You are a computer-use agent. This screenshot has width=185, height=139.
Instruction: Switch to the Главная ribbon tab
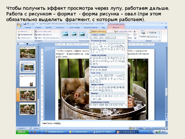coord(28,28)
